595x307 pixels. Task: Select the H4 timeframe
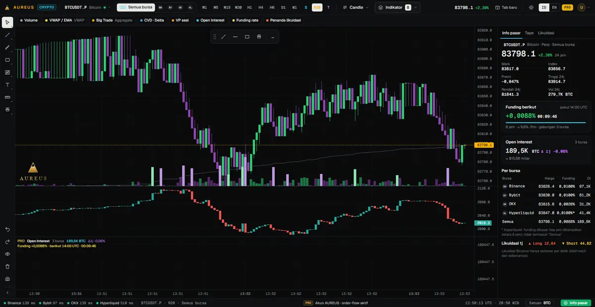pyautogui.click(x=261, y=7)
